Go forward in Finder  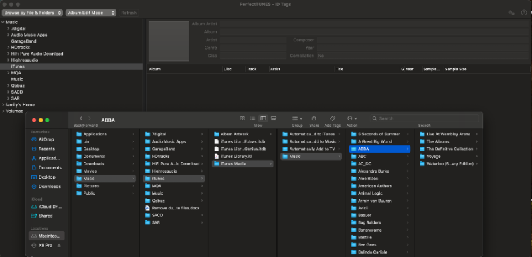point(90,118)
